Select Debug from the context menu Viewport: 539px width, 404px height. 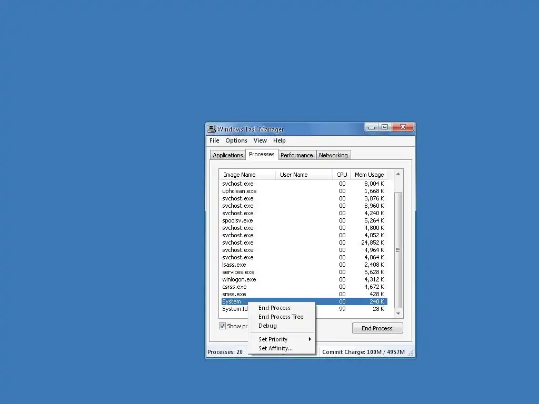281,326
